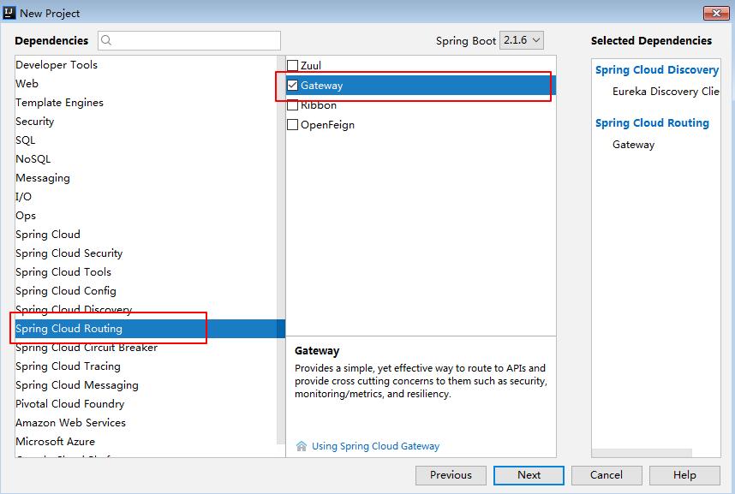Cancel the New Project dialog

[x=607, y=475]
